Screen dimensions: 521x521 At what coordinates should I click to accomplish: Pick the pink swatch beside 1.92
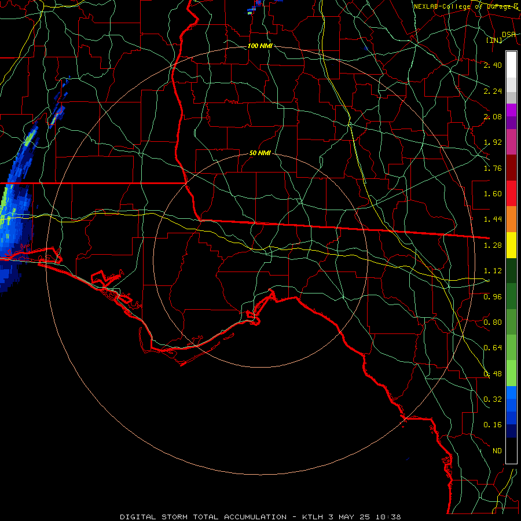pyautogui.click(x=511, y=142)
